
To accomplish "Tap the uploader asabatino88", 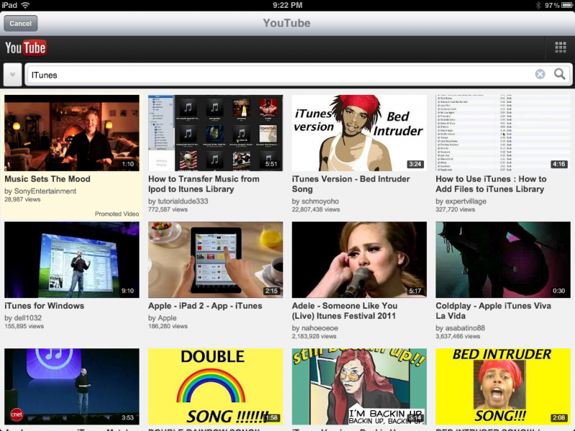I will coord(465,328).
